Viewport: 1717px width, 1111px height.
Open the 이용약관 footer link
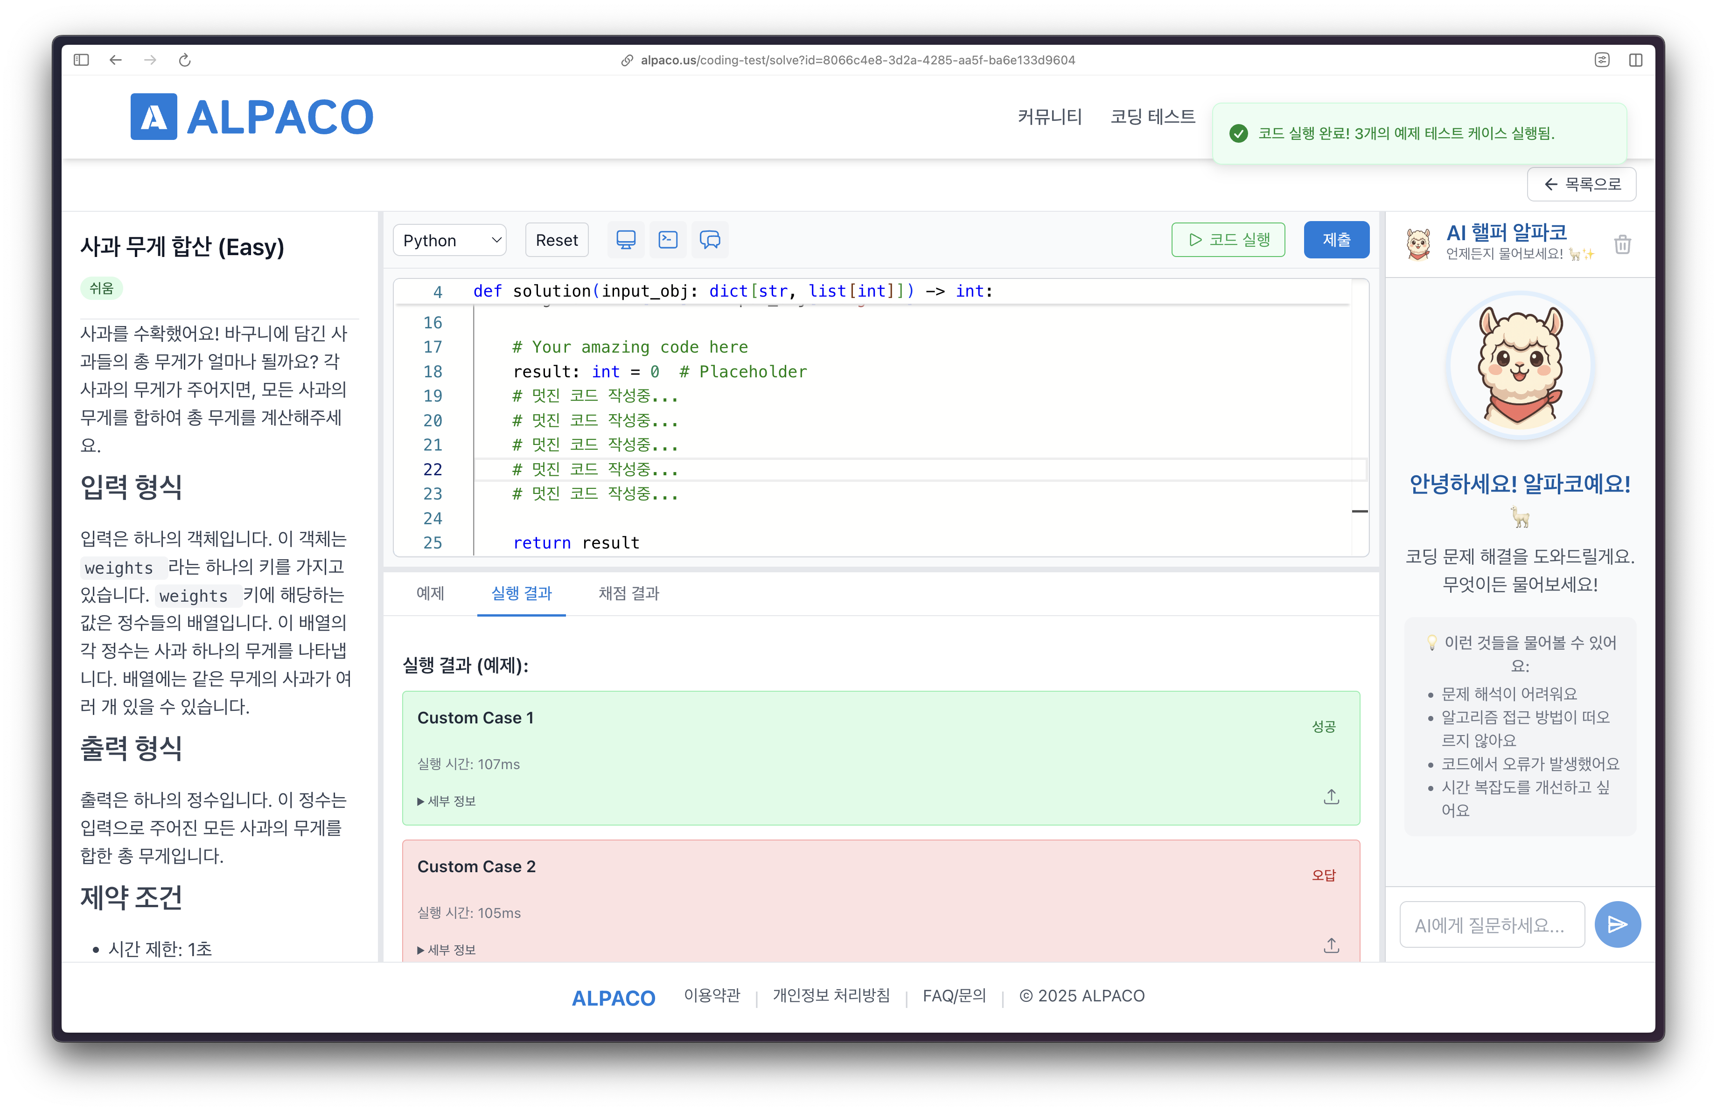pyautogui.click(x=712, y=996)
